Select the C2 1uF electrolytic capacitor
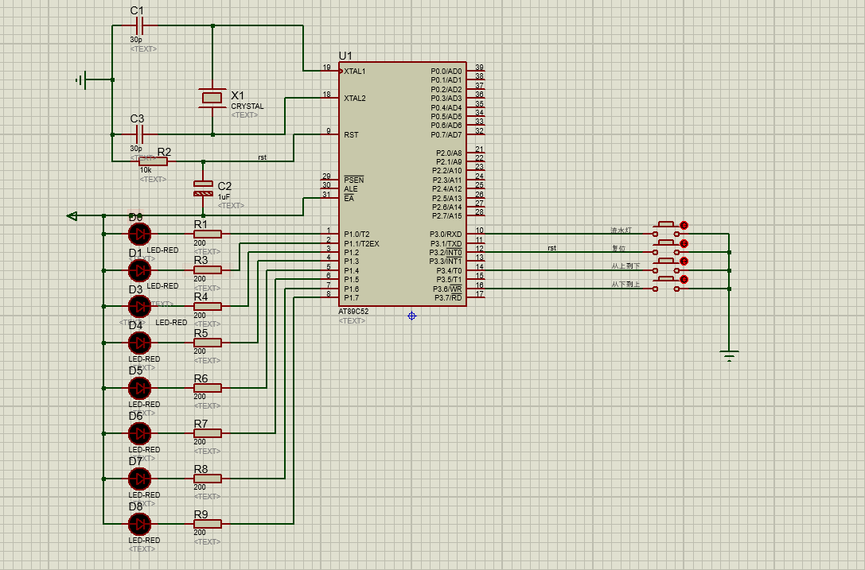This screenshot has width=865, height=570. coord(203,188)
